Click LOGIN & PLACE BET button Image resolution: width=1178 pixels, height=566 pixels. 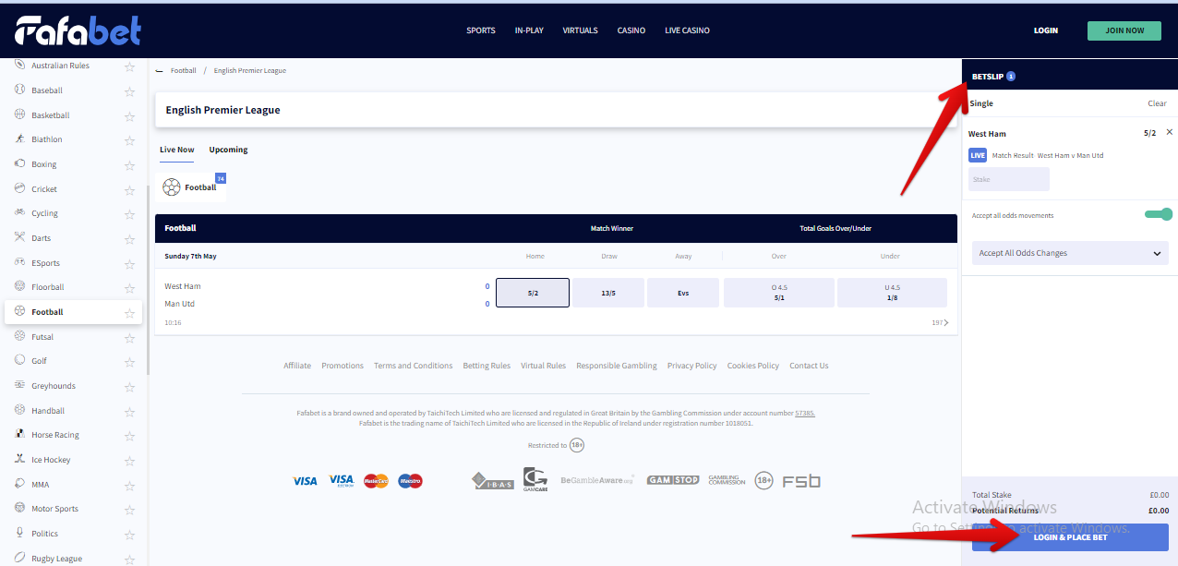[x=1070, y=537]
